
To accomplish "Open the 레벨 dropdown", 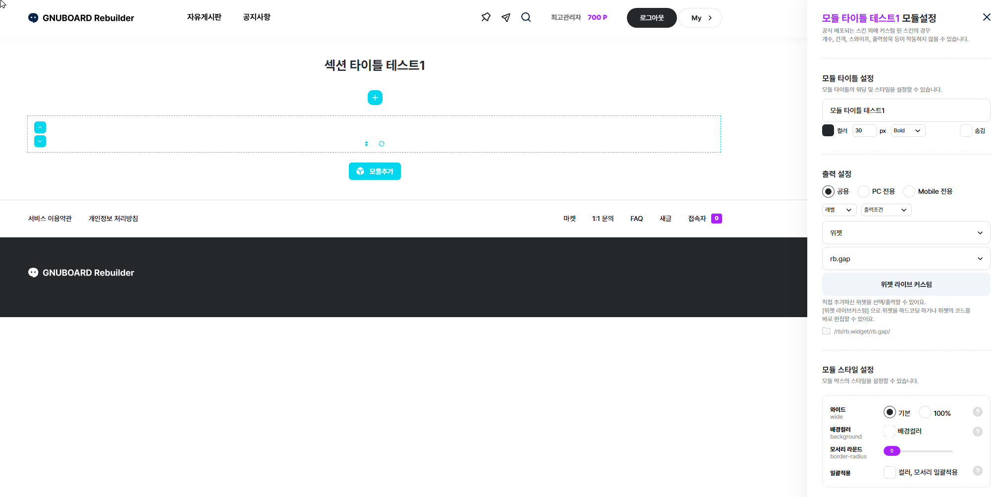I will pyautogui.click(x=838, y=210).
